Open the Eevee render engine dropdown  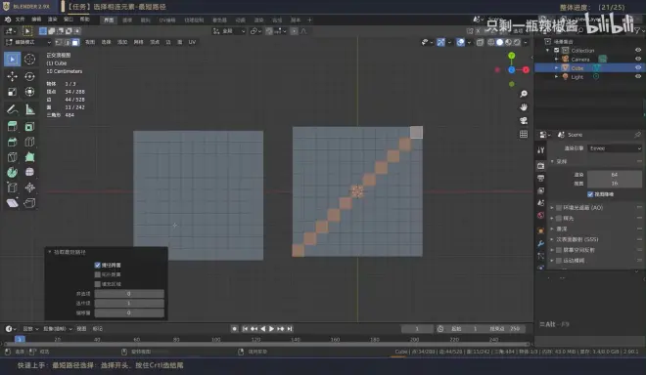click(615, 148)
